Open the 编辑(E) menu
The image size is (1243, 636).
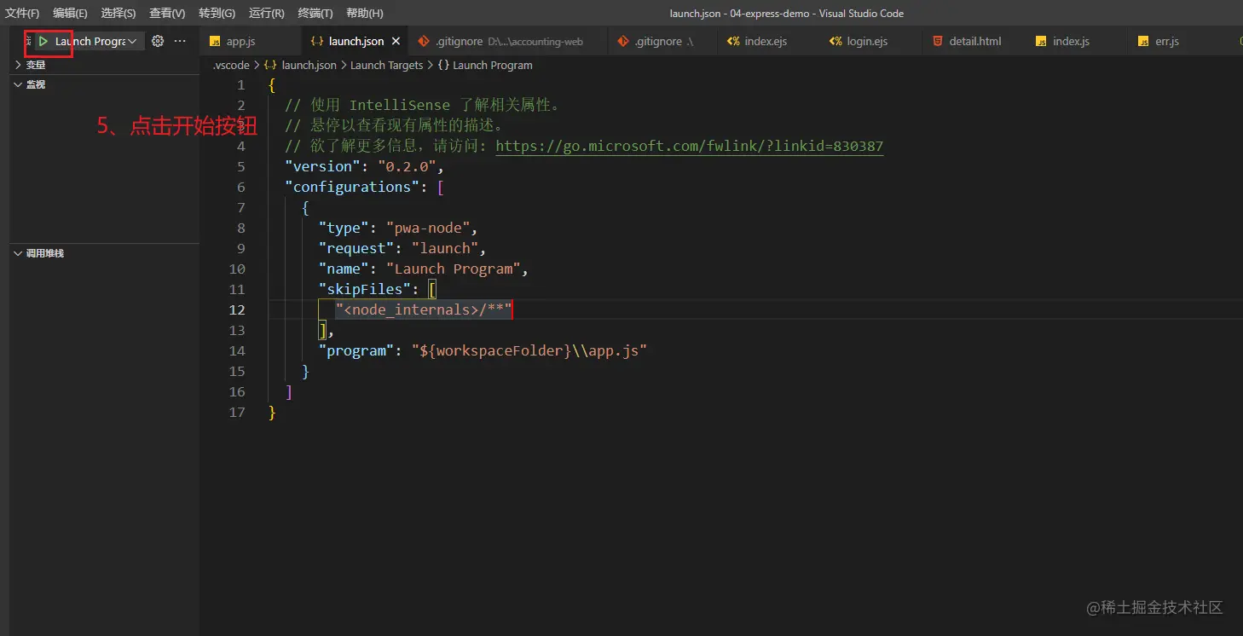click(70, 13)
